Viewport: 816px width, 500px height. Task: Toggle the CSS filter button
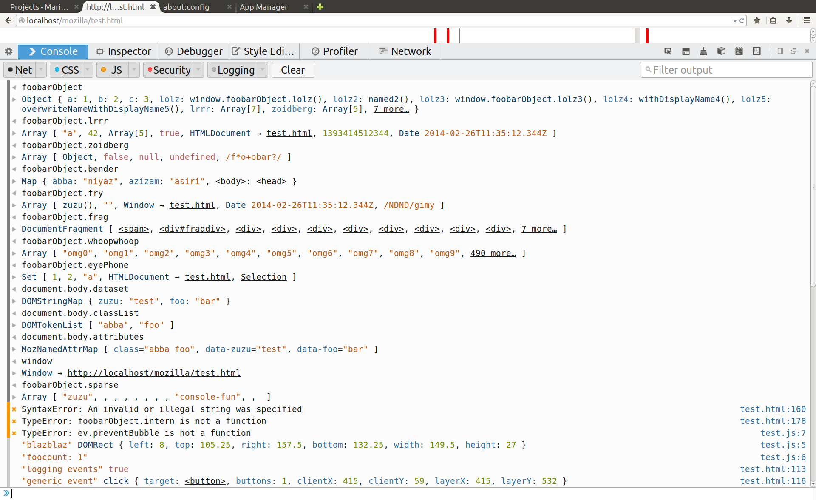tap(66, 70)
